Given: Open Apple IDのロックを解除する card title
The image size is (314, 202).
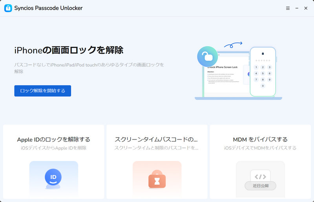Looking at the screenshot, I should click(54, 140).
